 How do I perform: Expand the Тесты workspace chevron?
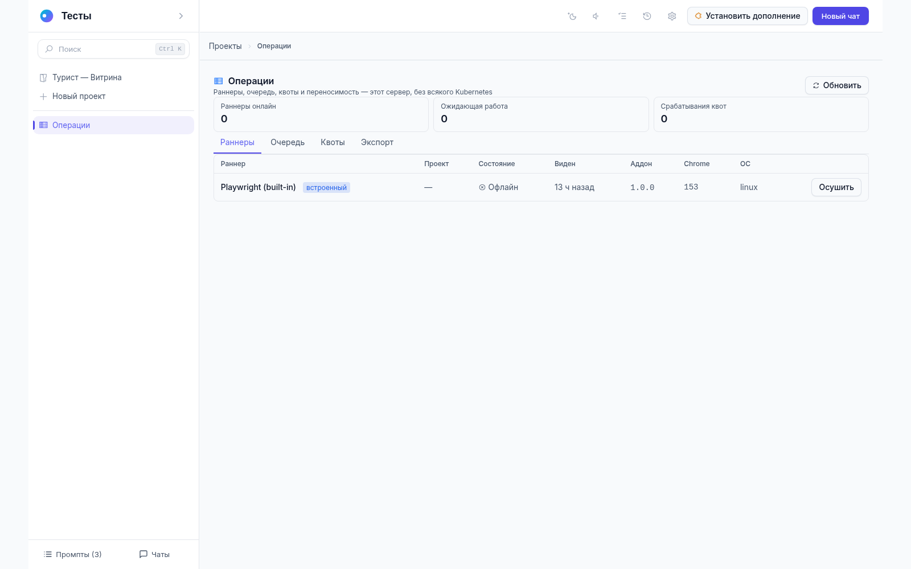pos(181,16)
